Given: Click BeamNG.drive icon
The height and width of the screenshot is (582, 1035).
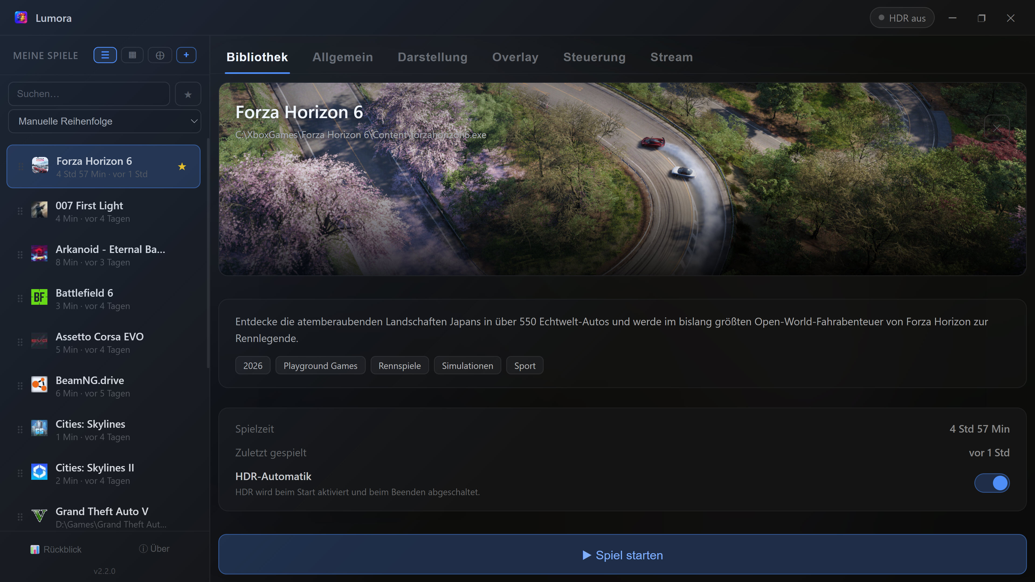Looking at the screenshot, I should [39, 384].
